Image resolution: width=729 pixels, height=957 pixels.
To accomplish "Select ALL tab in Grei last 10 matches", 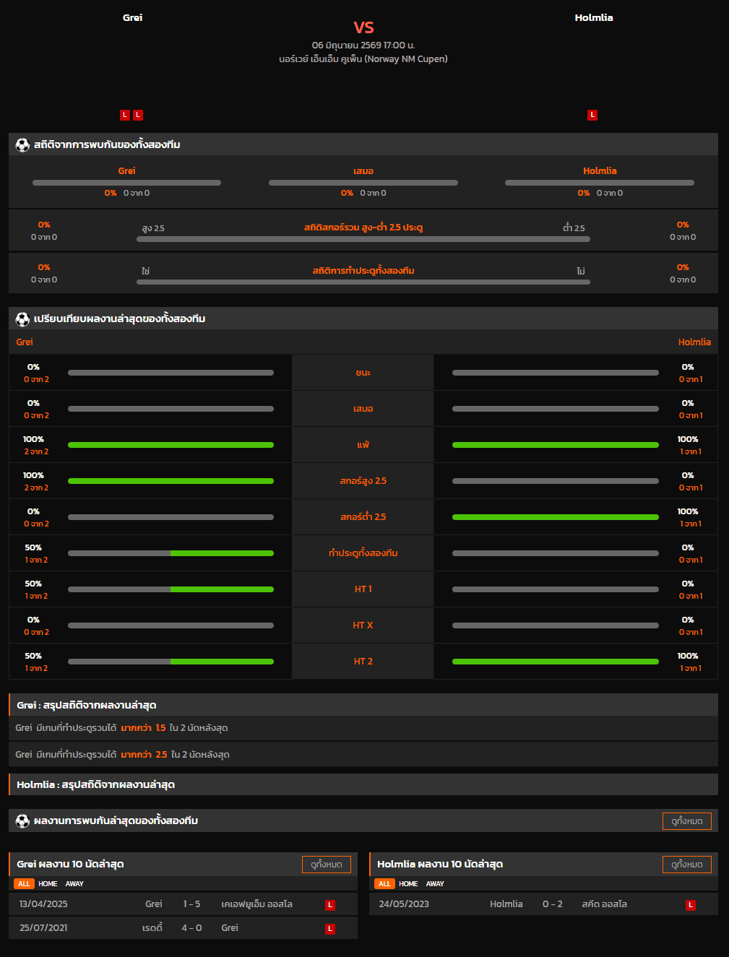I will click(25, 884).
